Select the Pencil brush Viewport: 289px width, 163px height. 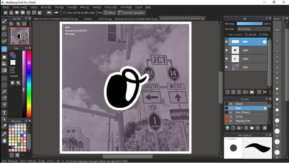coord(246,104)
